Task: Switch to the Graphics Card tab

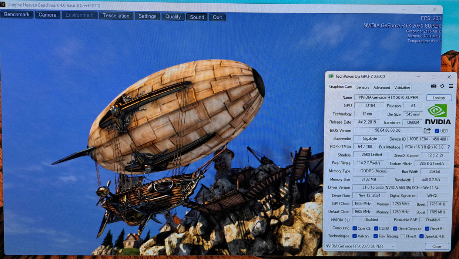Action: click(341, 87)
